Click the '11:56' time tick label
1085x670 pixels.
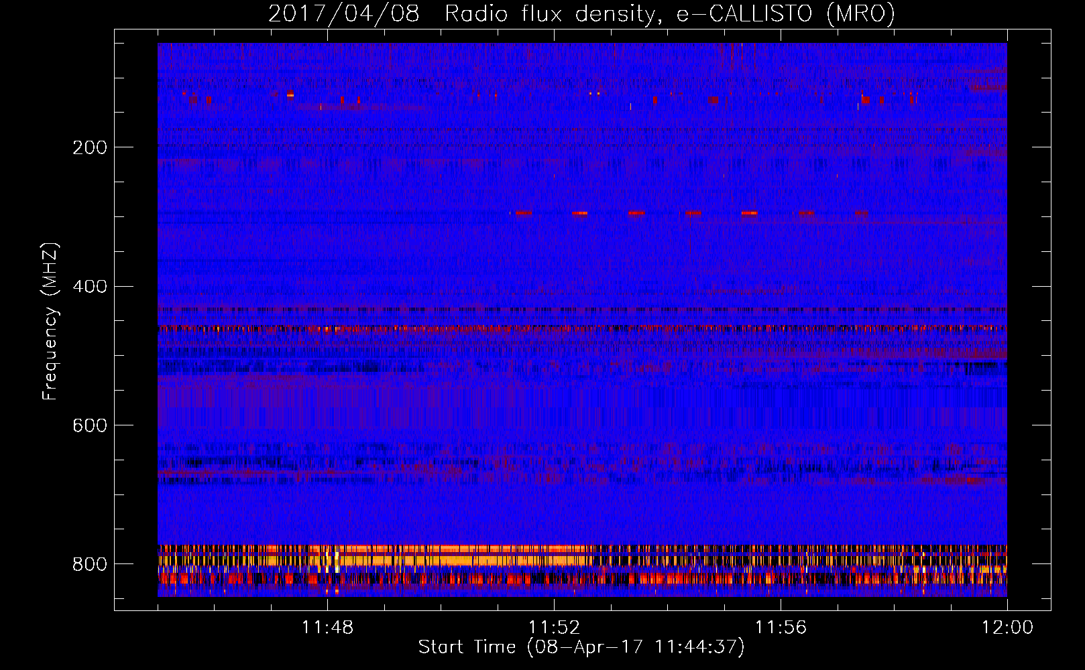781,628
